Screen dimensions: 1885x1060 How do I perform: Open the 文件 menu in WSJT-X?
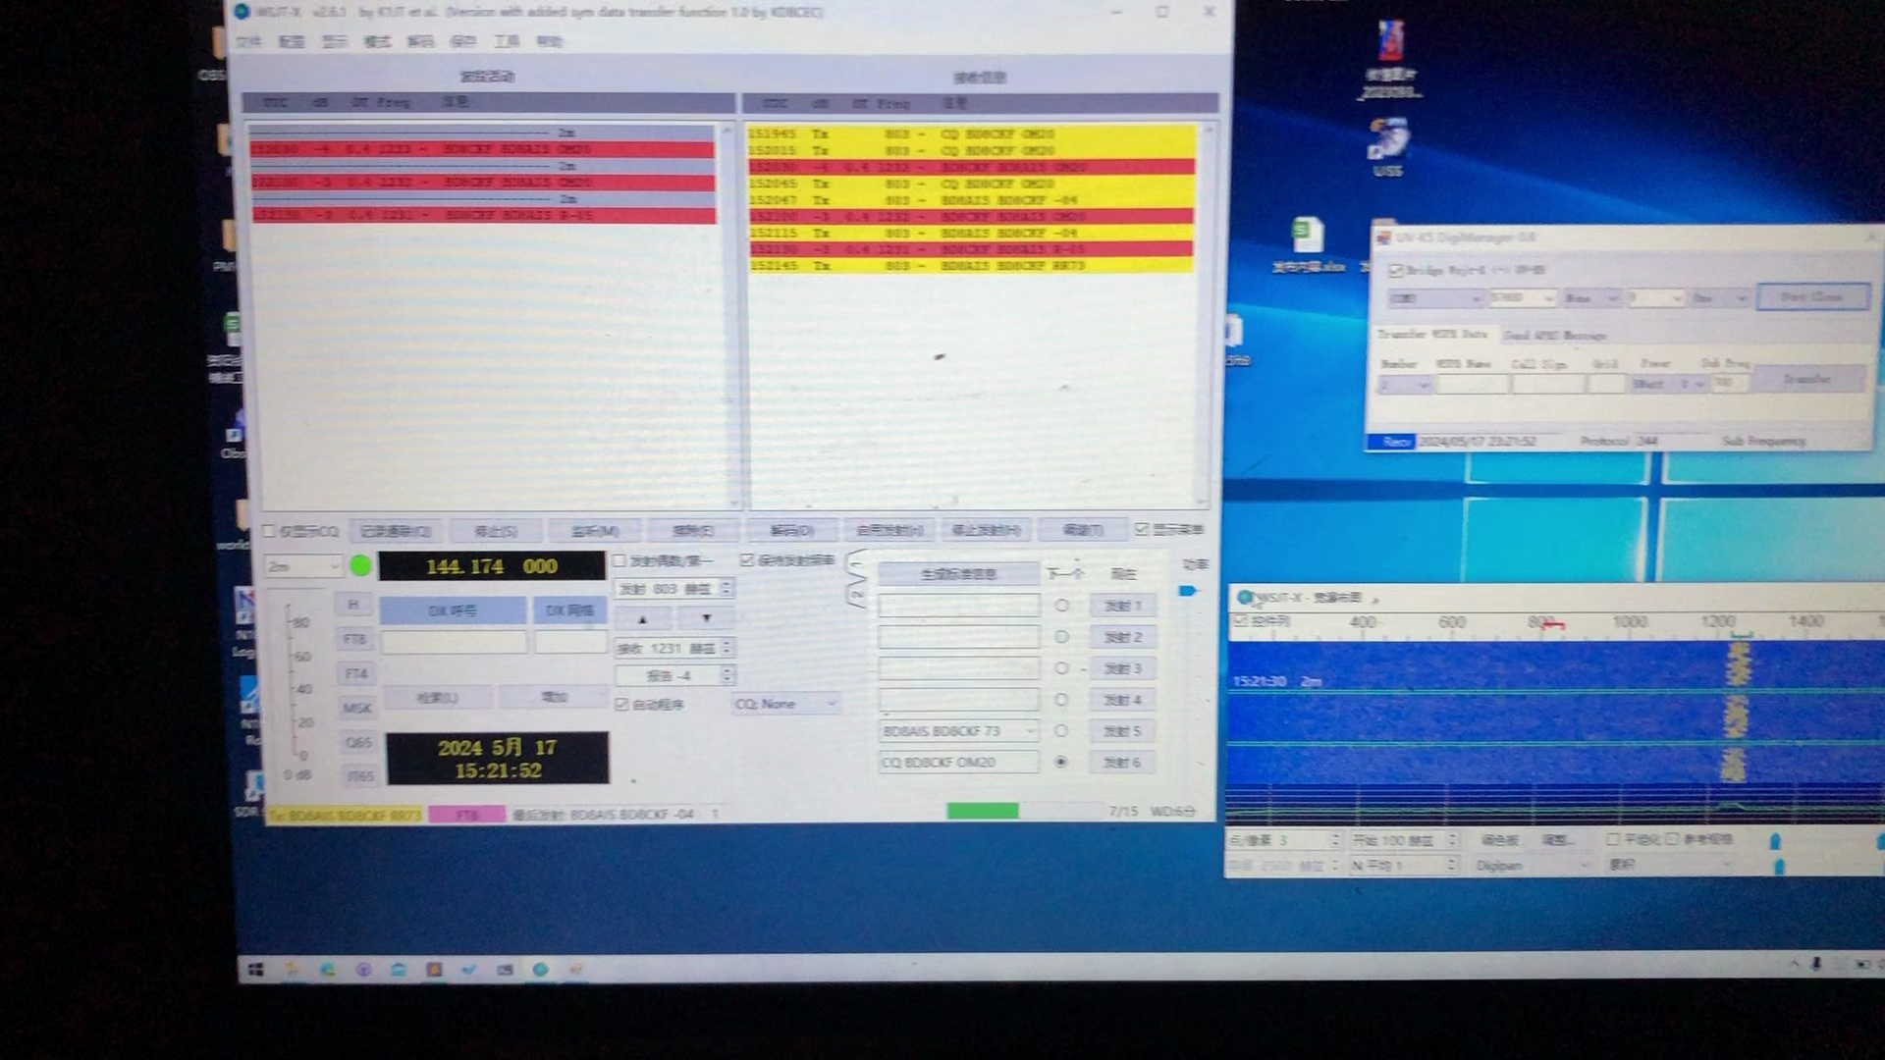pos(249,41)
